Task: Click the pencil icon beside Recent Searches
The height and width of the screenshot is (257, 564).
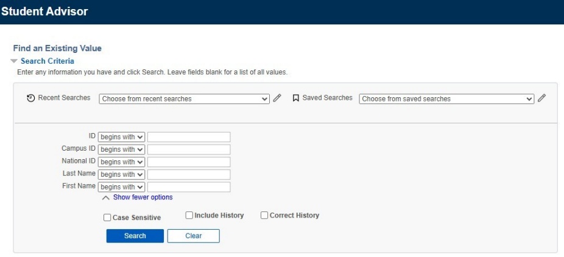Action: pyautogui.click(x=277, y=98)
